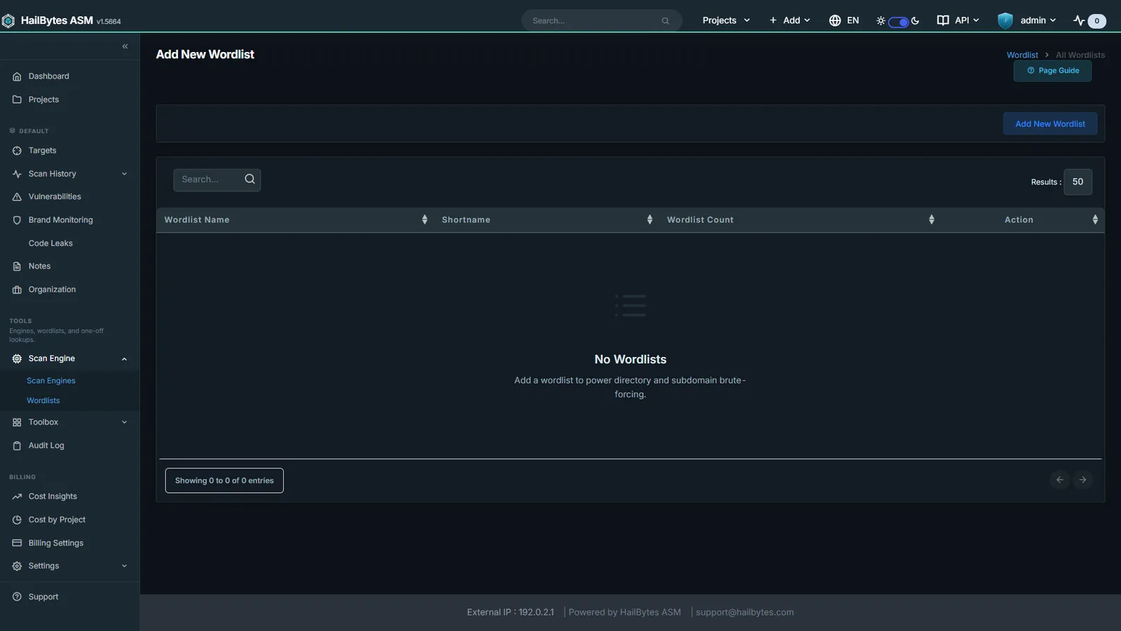
Task: Open Cost Insights from sidebar
Action: point(53,496)
